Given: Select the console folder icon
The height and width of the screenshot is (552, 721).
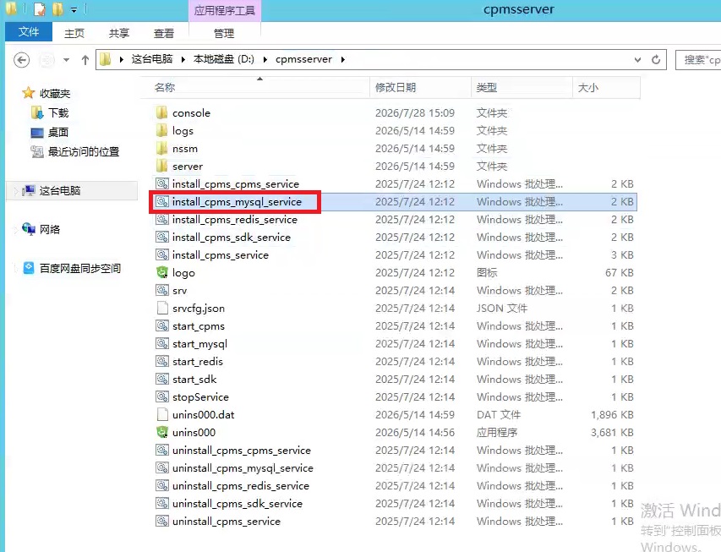Looking at the screenshot, I should pos(161,112).
